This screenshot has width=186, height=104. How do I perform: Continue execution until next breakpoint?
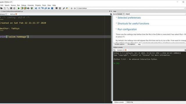pos(49,8)
